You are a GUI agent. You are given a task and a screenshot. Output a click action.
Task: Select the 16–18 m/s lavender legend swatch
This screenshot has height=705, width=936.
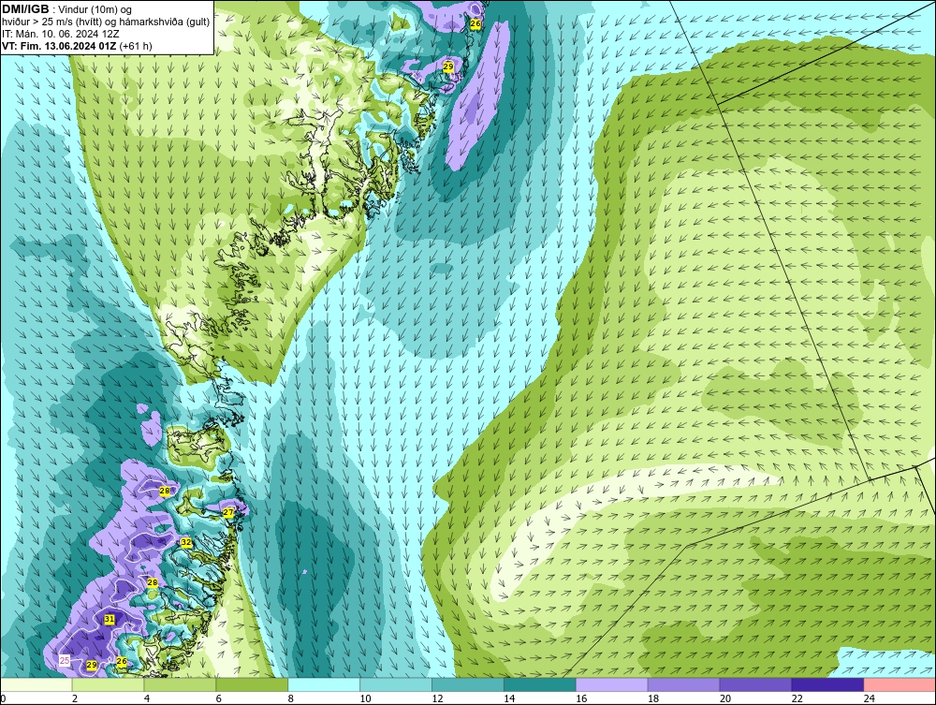point(612,684)
